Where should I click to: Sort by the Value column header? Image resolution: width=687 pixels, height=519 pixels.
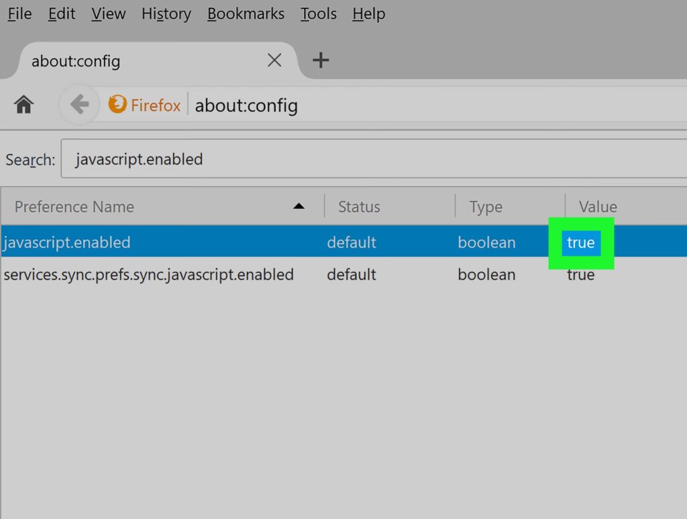coord(598,207)
